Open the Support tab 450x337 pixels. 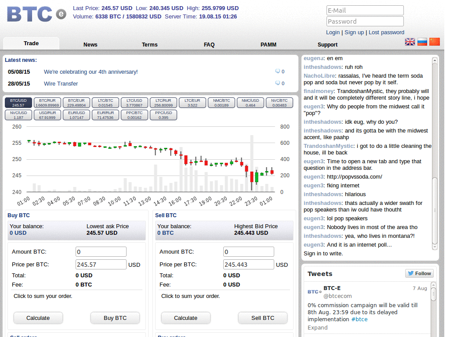click(x=327, y=44)
